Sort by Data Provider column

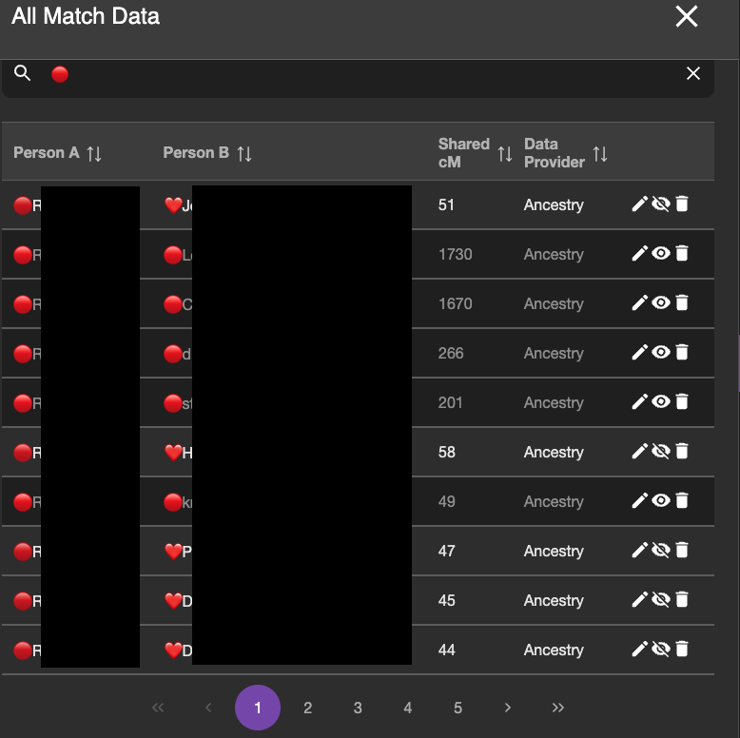click(x=600, y=153)
